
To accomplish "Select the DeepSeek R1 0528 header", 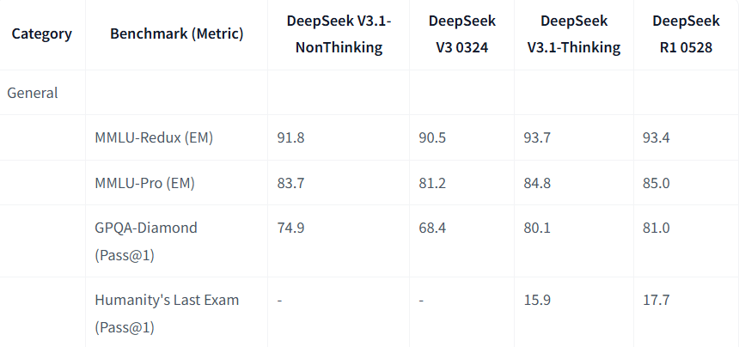I will (686, 34).
